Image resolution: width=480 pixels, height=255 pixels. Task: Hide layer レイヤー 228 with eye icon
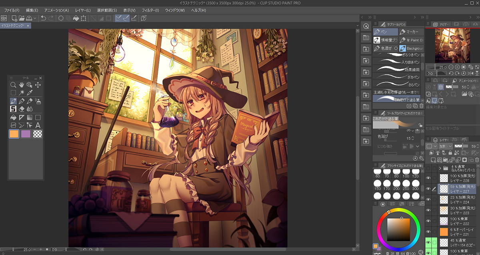428,178
